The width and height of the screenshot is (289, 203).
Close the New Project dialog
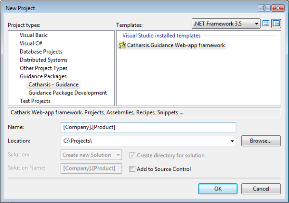[x=278, y=8]
